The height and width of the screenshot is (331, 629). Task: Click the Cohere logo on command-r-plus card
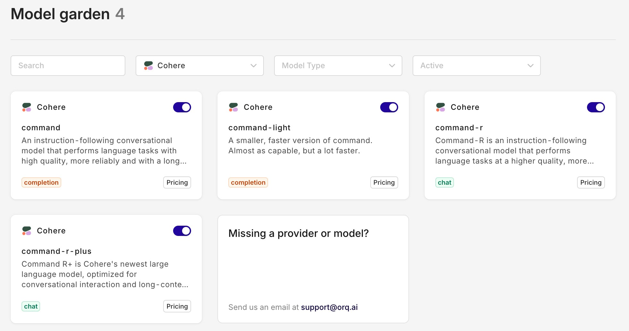tap(27, 231)
